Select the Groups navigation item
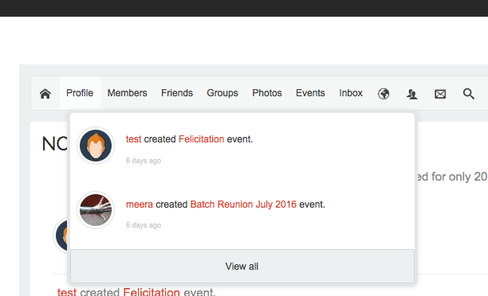Image resolution: width=488 pixels, height=296 pixels. coord(222,93)
